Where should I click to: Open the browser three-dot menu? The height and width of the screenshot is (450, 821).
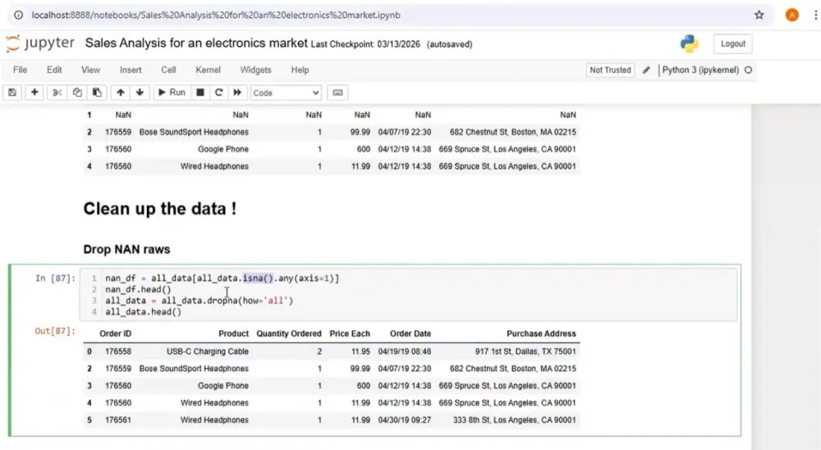[x=816, y=15]
